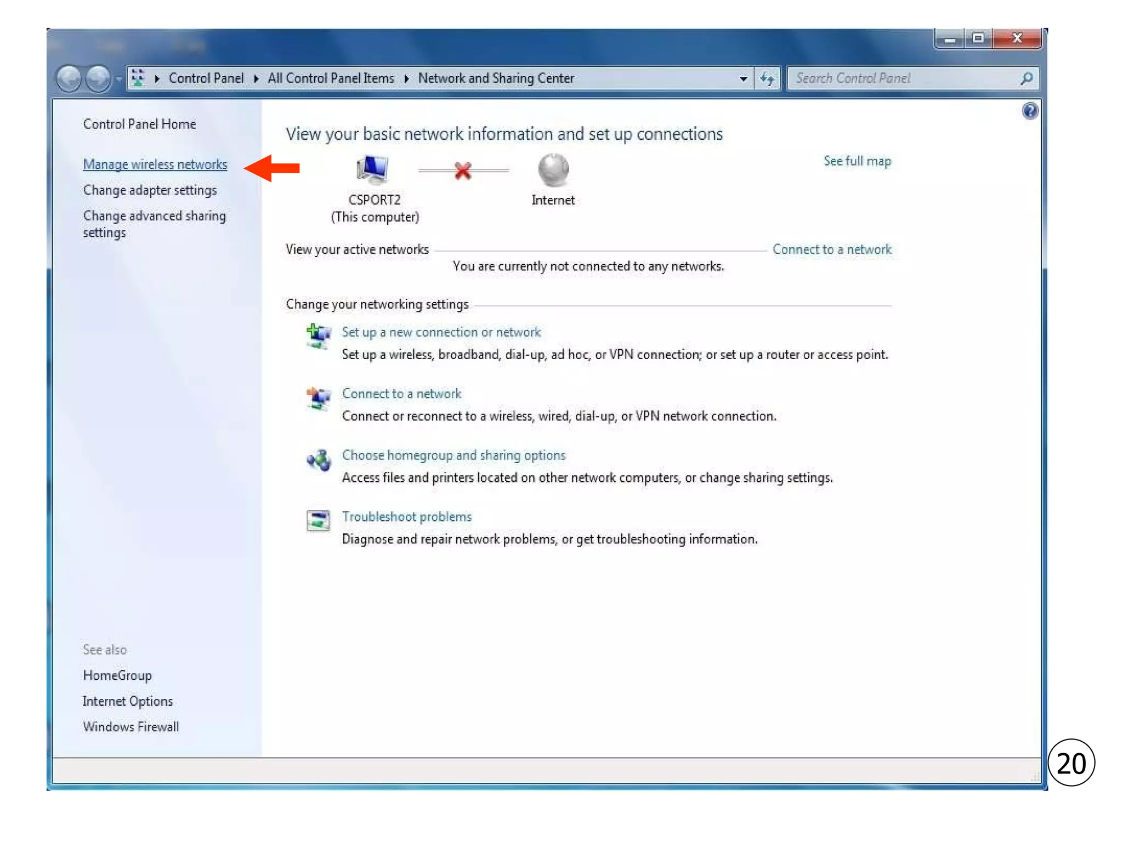Click the homegroup and sharing options icon

tap(318, 460)
